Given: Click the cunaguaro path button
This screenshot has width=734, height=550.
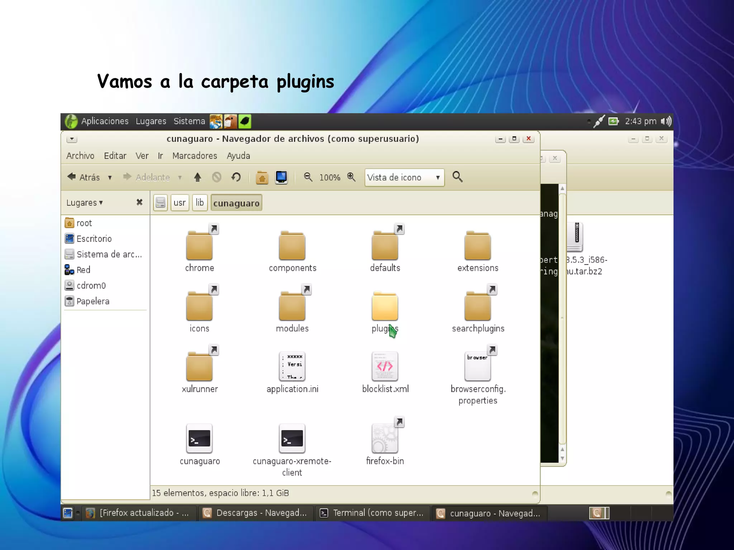Looking at the screenshot, I should 236,203.
